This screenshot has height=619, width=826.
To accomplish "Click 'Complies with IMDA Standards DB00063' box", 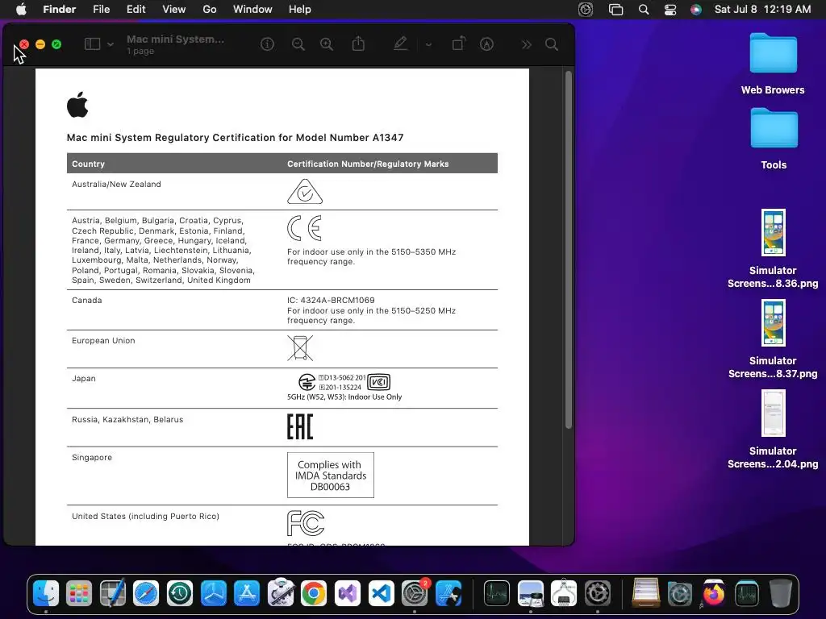I will tap(330, 476).
